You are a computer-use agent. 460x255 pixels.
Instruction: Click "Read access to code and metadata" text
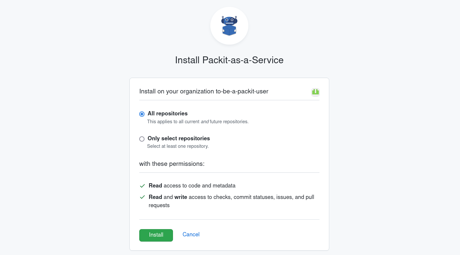click(192, 186)
